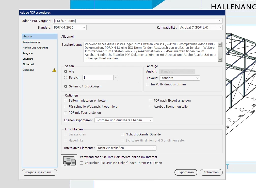
Task: Click the warning icon next to Übersicht
Action: point(54,70)
